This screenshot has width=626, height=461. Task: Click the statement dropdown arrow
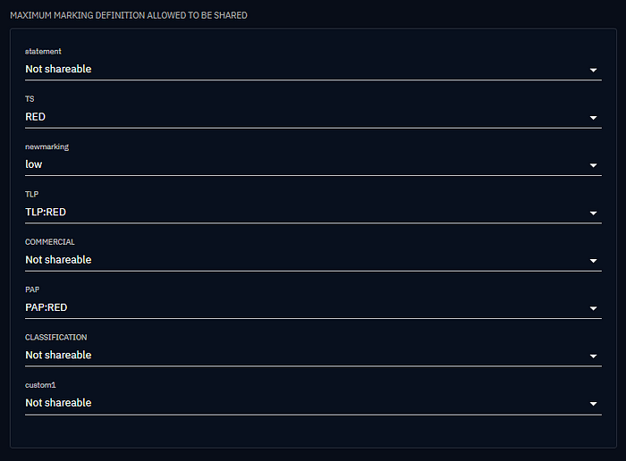(x=593, y=70)
